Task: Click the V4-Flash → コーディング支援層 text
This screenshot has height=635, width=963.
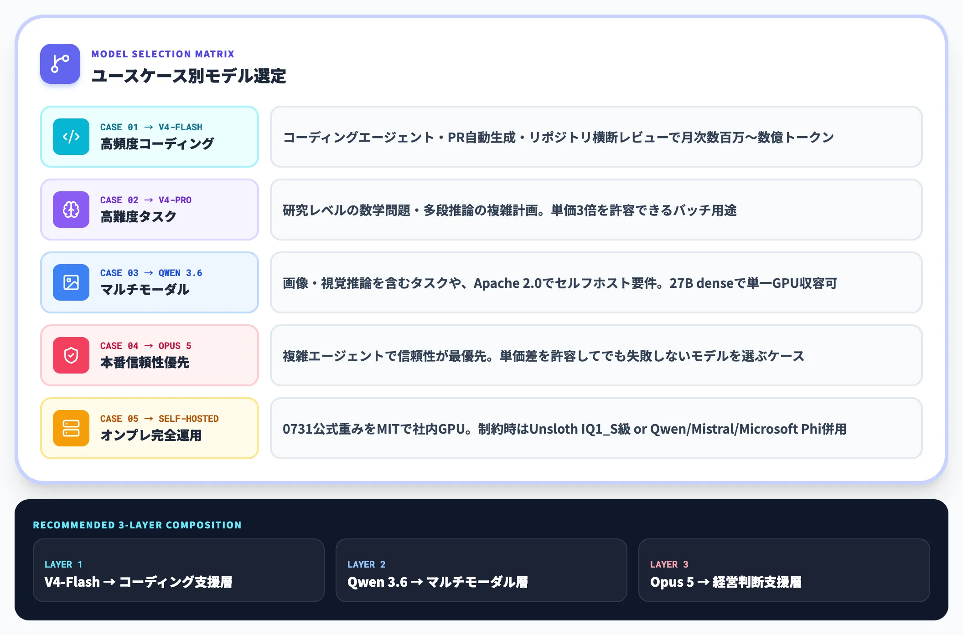Action: pyautogui.click(x=139, y=582)
